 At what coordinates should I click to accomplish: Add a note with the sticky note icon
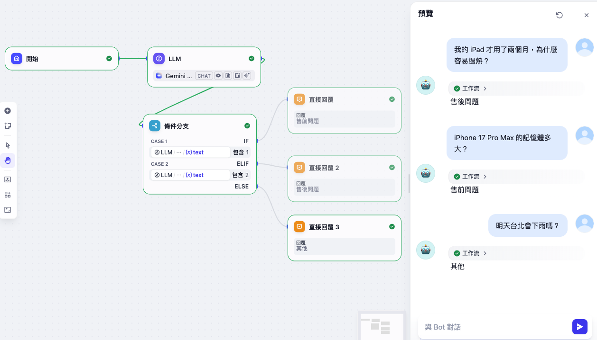click(8, 126)
